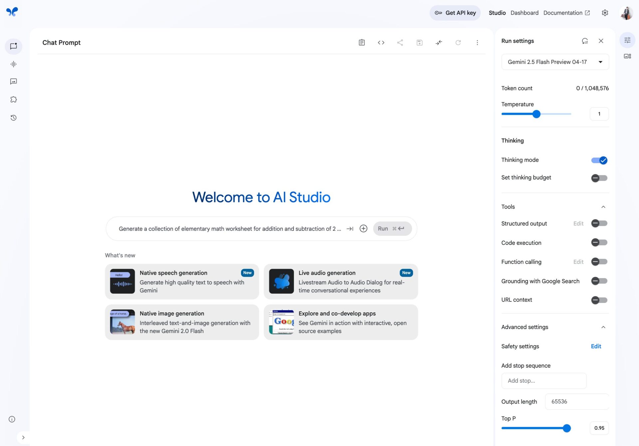The image size is (639, 446).
Task: Click the Add stop sequence input field
Action: (543, 381)
